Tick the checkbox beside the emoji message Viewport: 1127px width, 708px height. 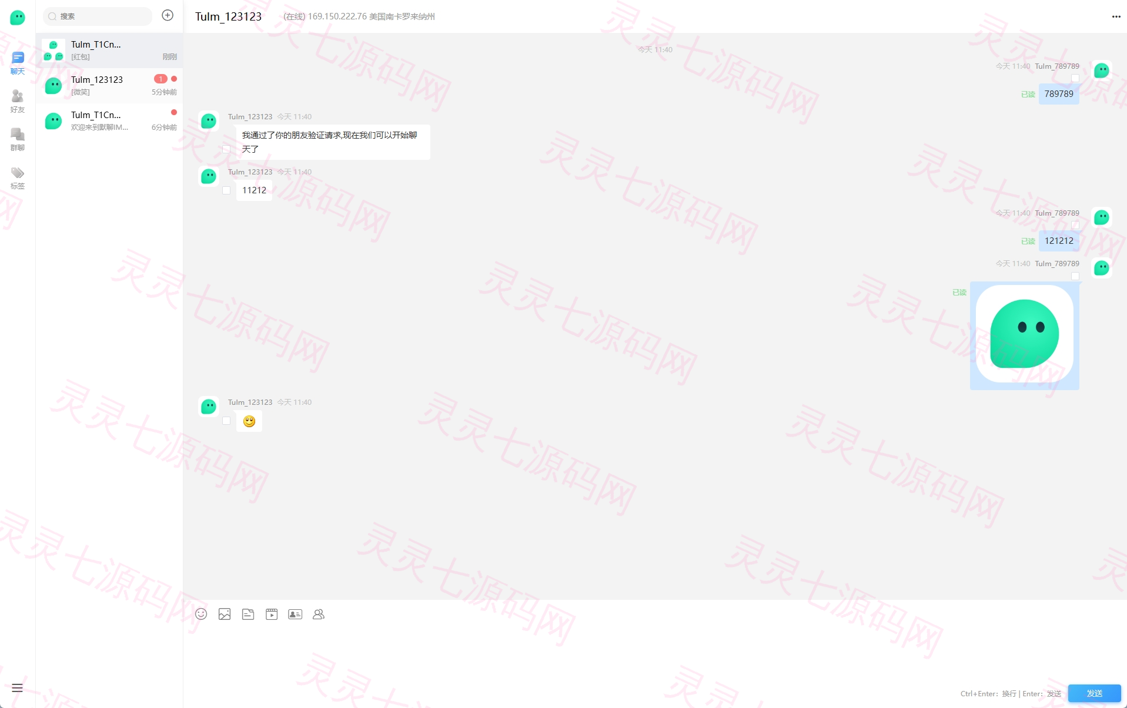(226, 421)
